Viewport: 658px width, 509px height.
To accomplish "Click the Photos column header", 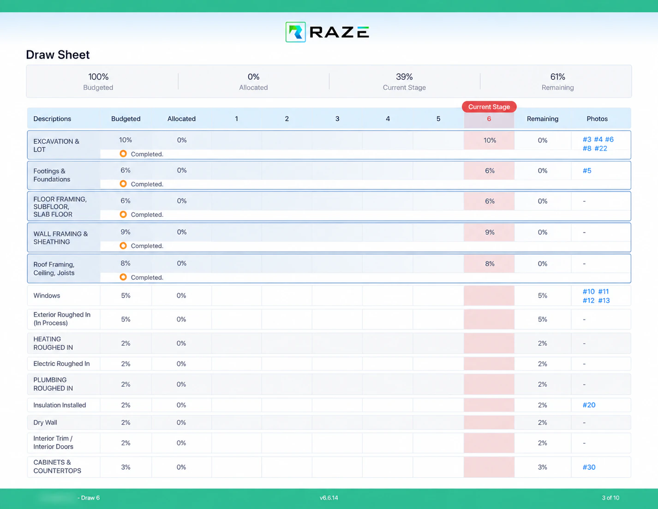I will tap(597, 119).
